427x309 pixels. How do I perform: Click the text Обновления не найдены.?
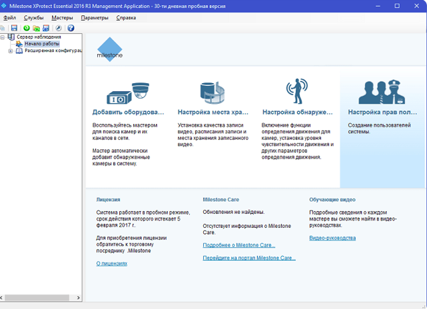(234, 212)
